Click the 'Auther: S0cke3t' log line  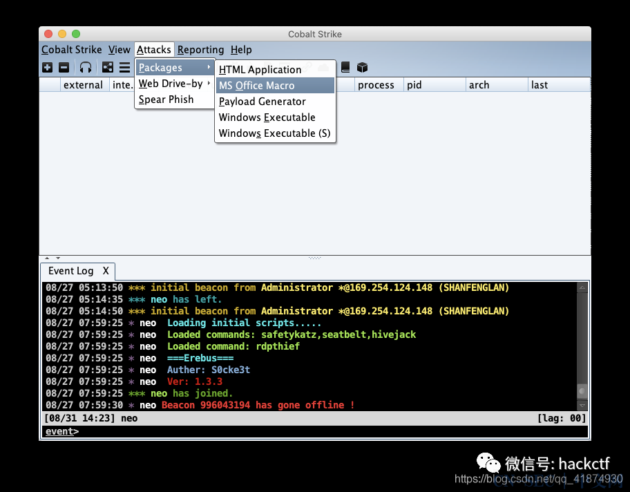point(147,370)
